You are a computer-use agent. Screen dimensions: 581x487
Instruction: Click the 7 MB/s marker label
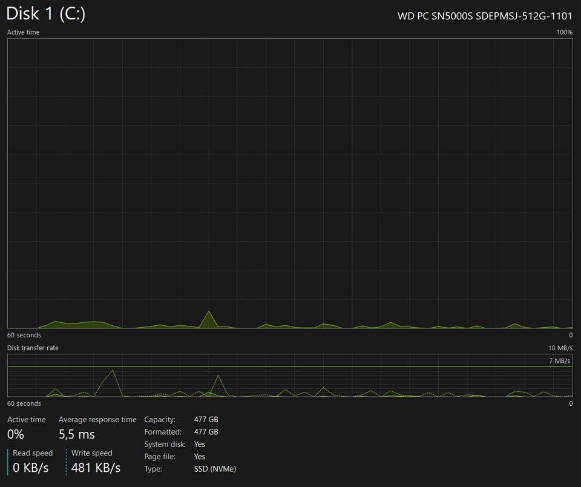[559, 360]
